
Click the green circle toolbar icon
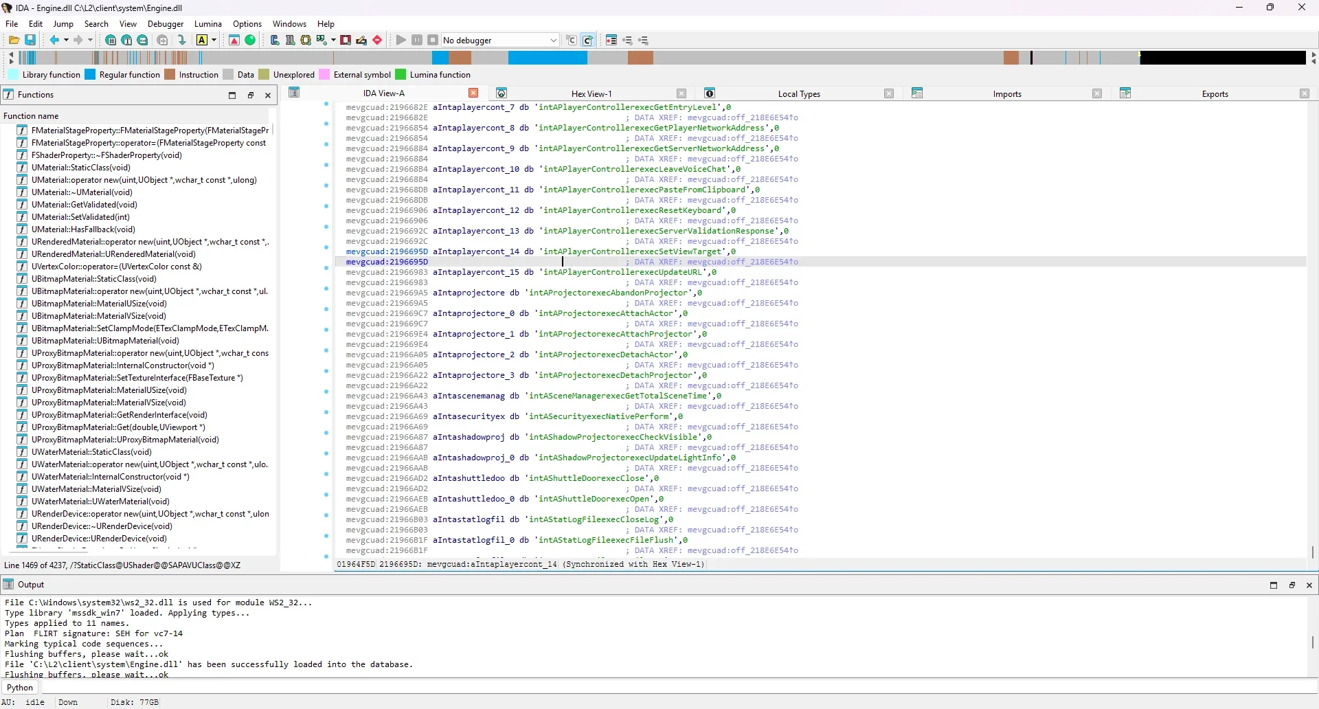tap(250, 41)
